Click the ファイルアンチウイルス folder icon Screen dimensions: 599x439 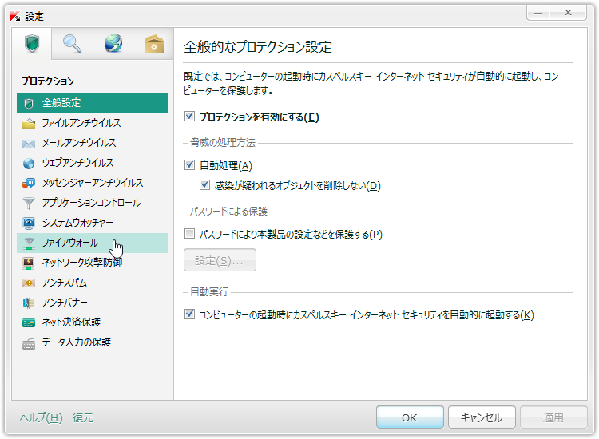[29, 124]
